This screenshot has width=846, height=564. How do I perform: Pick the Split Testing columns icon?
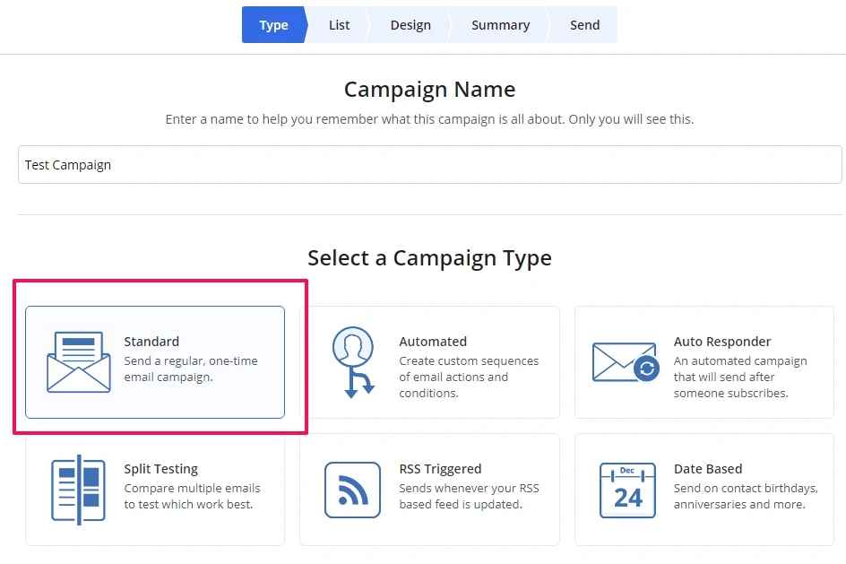pyautogui.click(x=78, y=490)
